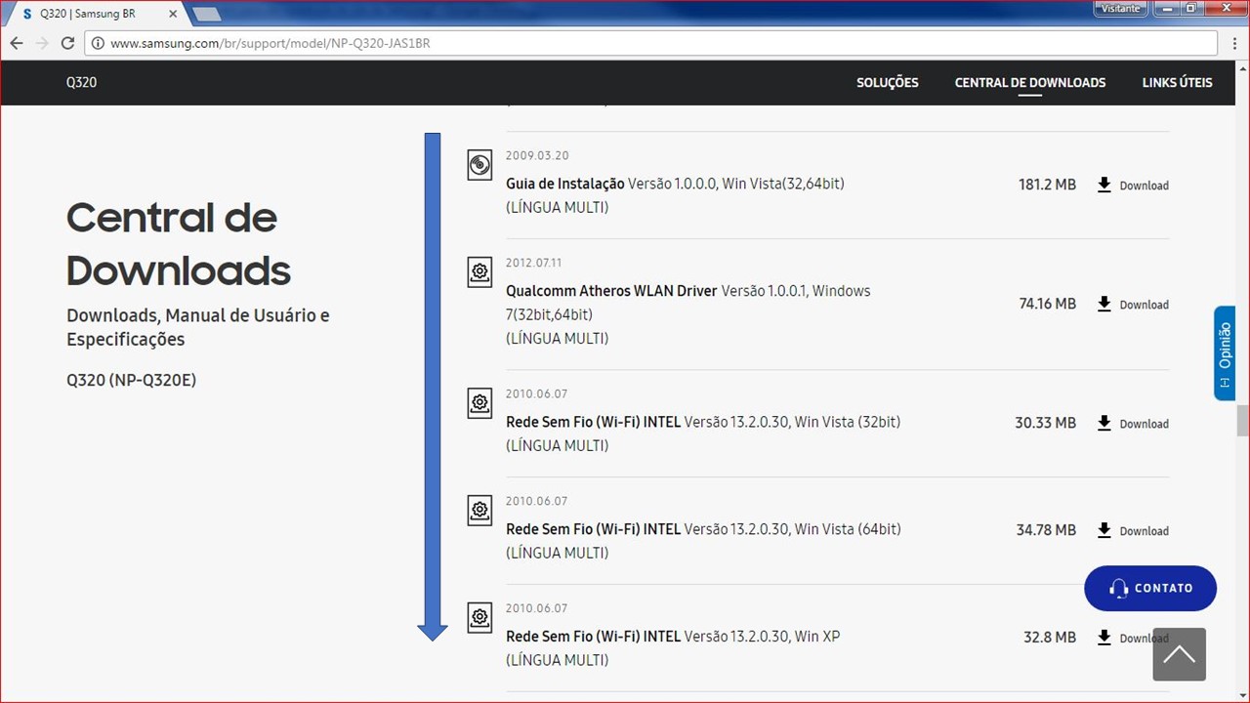Open the CENTRAL DE DOWNLOADS section
This screenshot has height=703, width=1250.
1030,83
